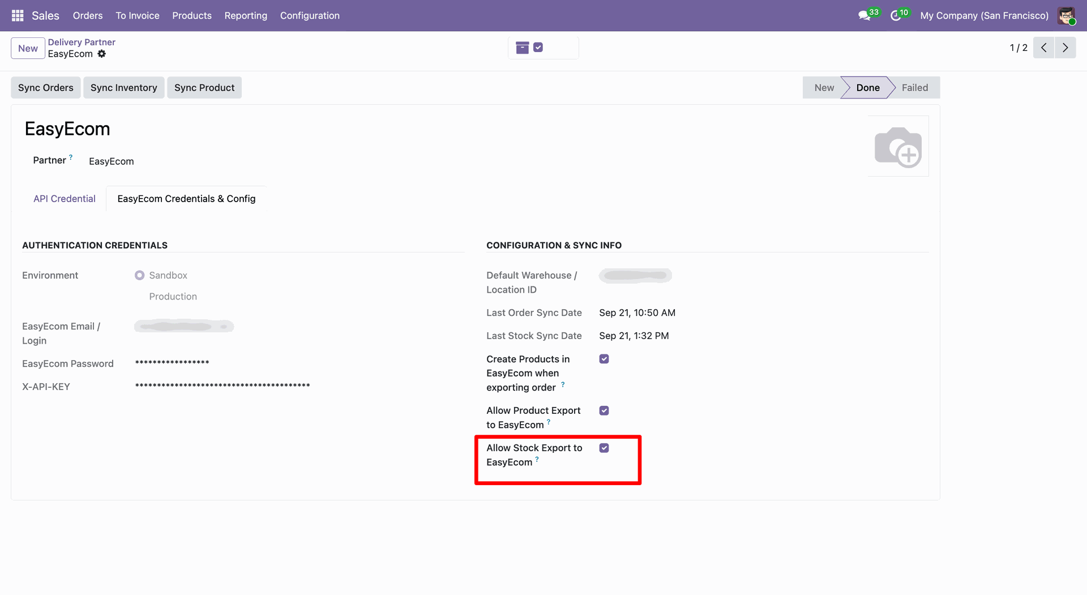Click the archive box stat icon
The width and height of the screenshot is (1087, 595).
(523, 48)
